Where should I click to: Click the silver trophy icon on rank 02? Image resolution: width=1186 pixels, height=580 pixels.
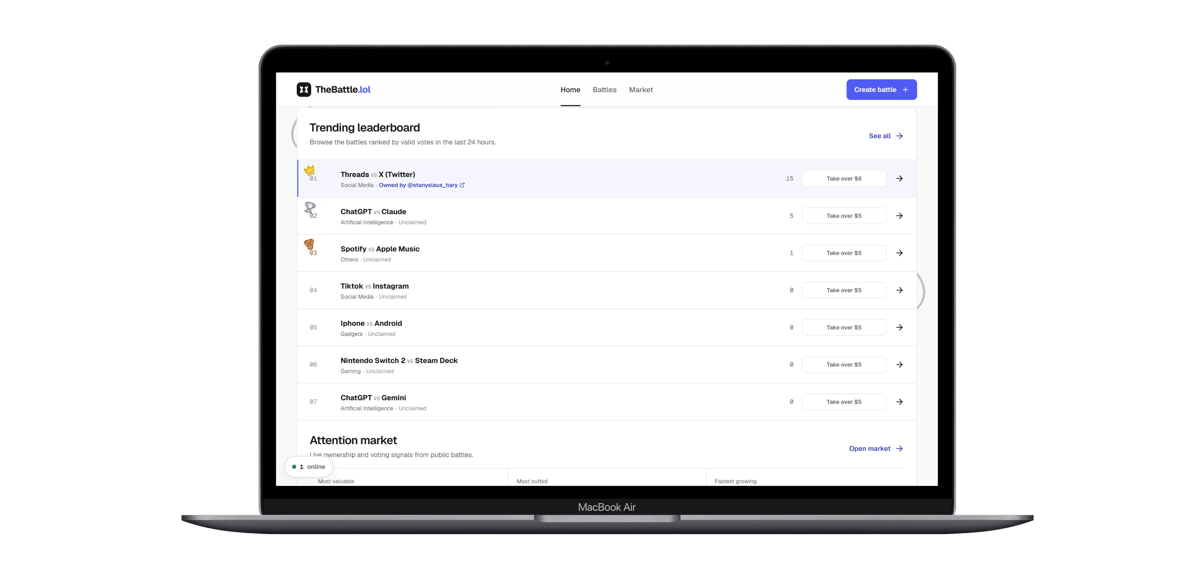[x=310, y=207]
